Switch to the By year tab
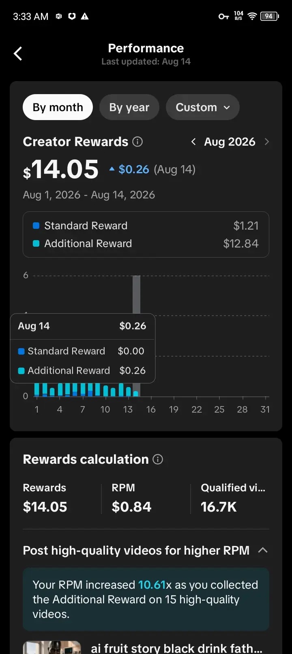This screenshot has width=292, height=654. pyautogui.click(x=129, y=107)
